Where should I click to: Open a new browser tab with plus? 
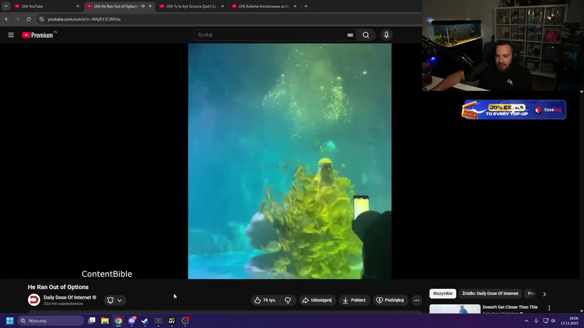(x=306, y=6)
